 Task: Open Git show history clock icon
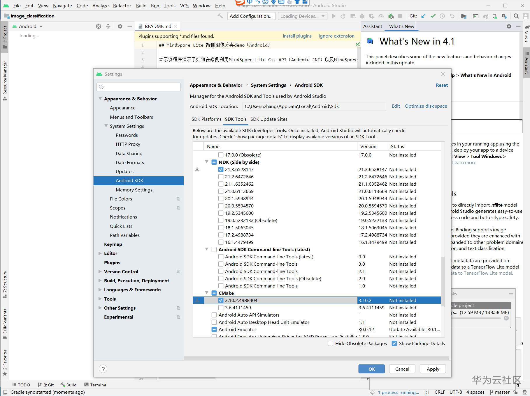pos(442,16)
